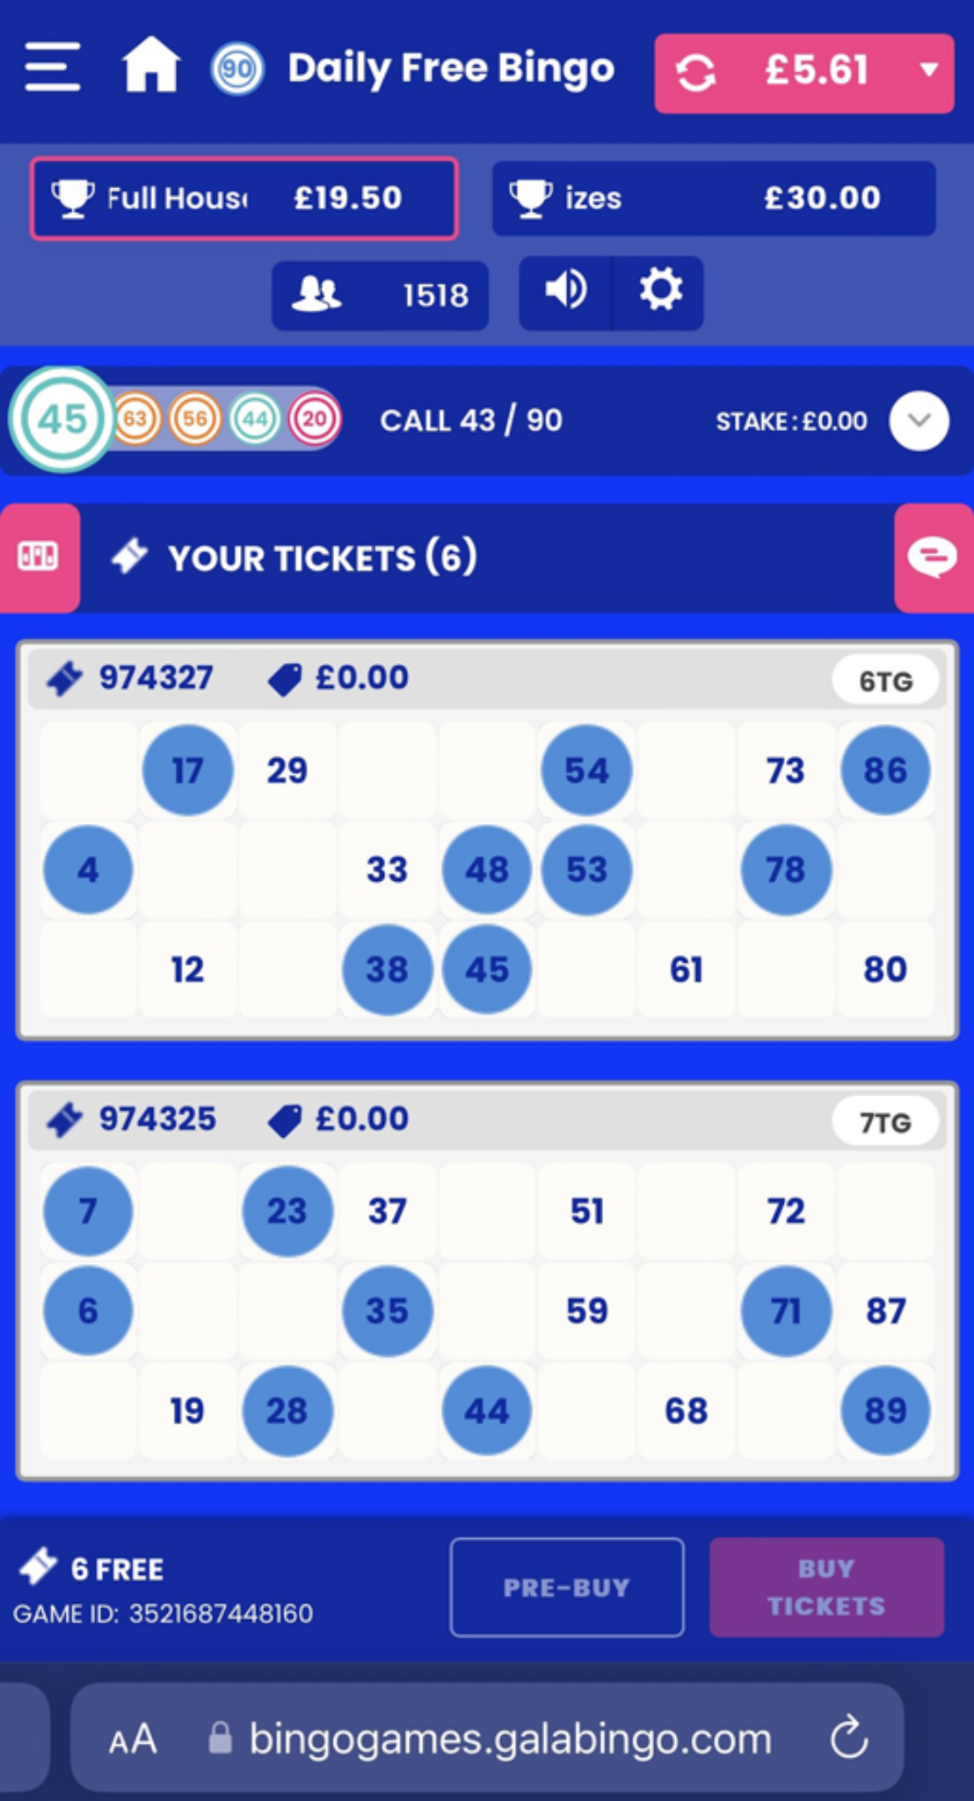
Task: Expand the stake details chevron
Action: click(918, 420)
